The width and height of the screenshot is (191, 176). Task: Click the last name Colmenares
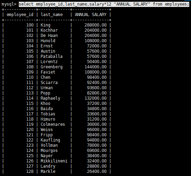(53, 124)
